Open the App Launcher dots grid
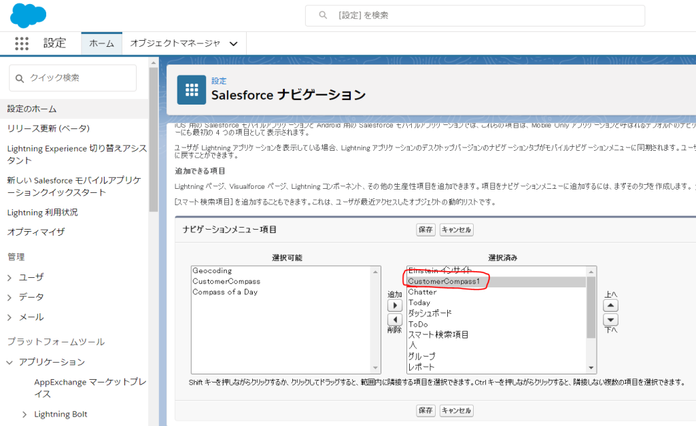Viewport: 696px width, 426px height. (21, 43)
